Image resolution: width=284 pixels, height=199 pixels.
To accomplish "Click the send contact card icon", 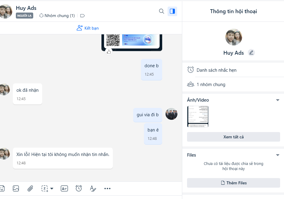I will pos(64,188).
